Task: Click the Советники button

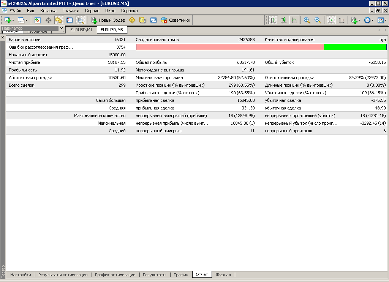Action: pos(176,20)
